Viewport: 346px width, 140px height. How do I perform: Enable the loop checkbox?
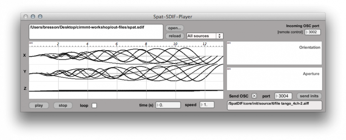[x=94, y=106]
